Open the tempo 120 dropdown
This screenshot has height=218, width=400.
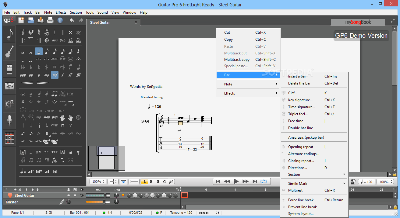click(366, 182)
